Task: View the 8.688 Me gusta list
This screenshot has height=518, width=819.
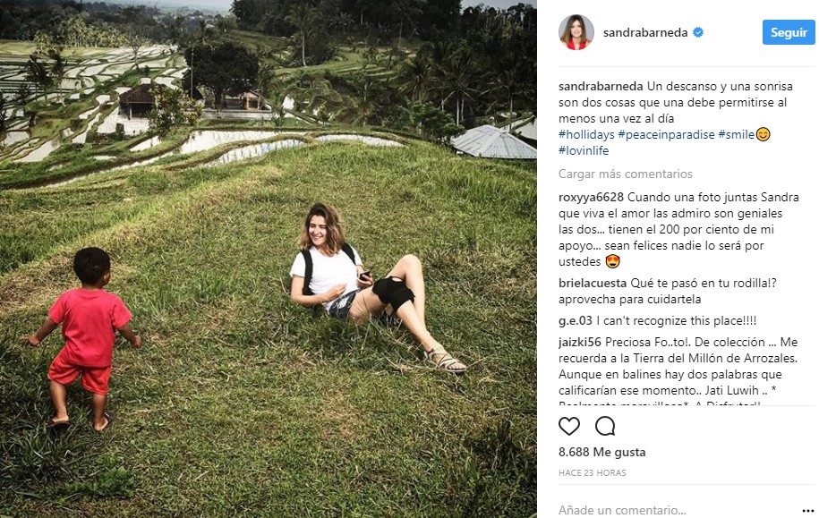Action: [x=601, y=452]
